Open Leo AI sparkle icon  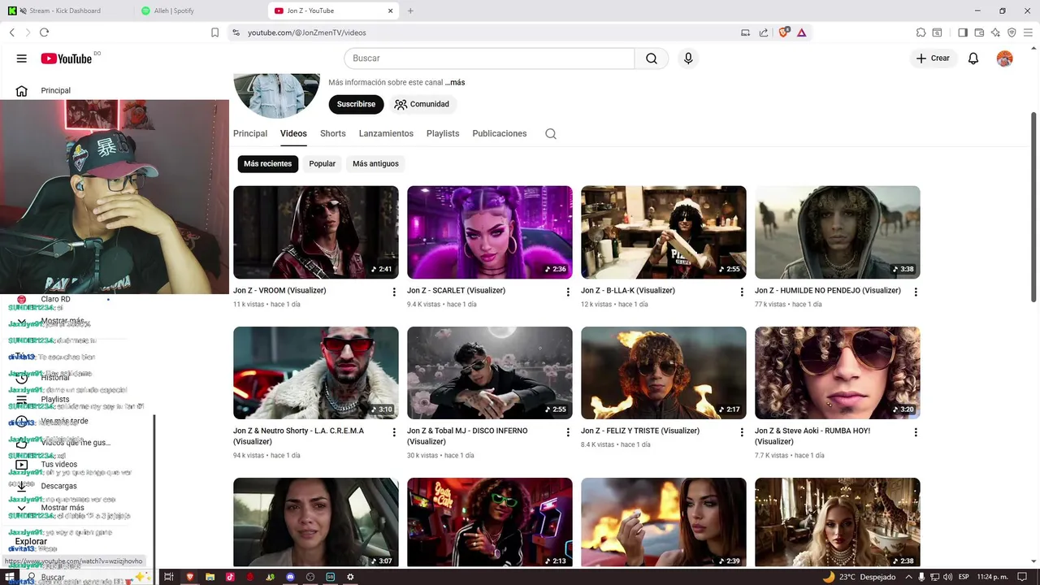coord(995,32)
